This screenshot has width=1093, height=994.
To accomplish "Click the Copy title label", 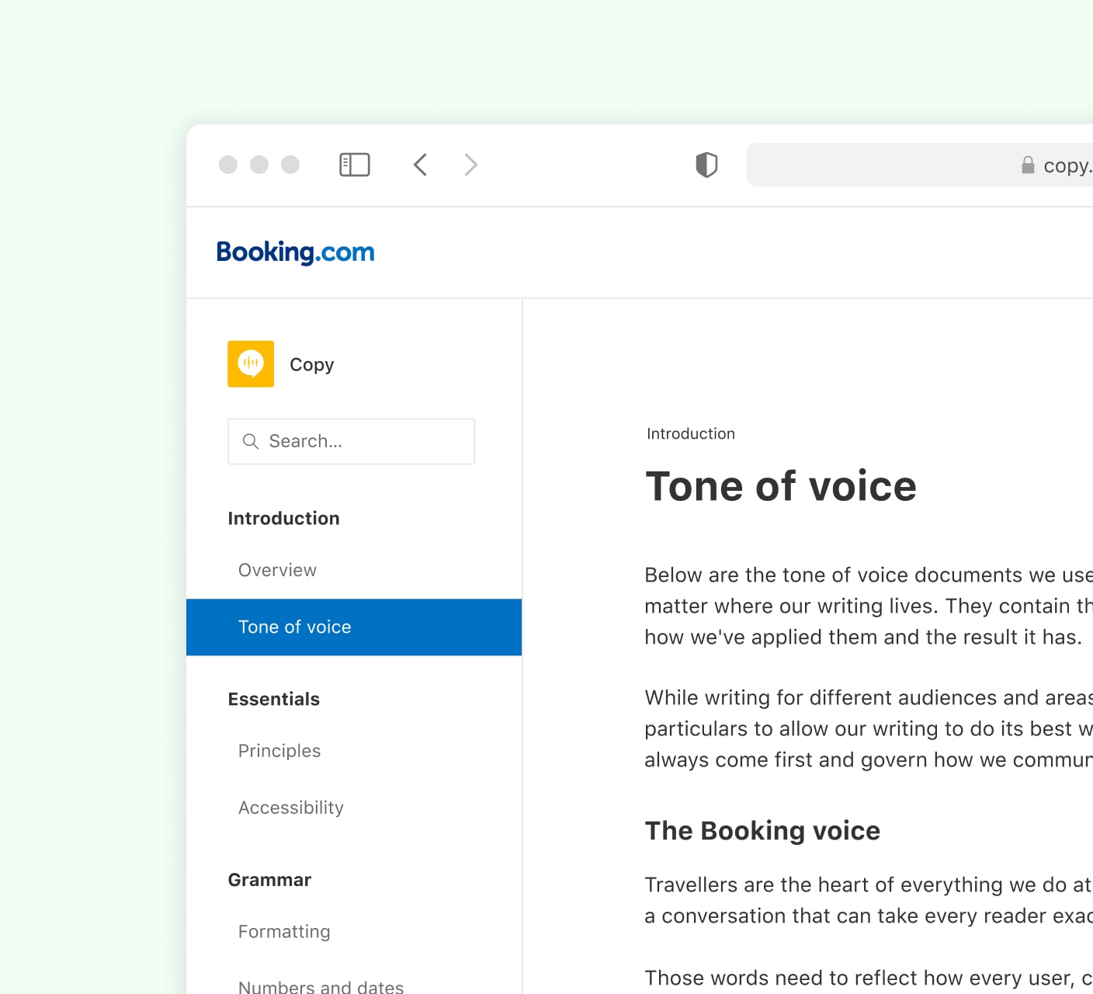I will coord(312,364).
